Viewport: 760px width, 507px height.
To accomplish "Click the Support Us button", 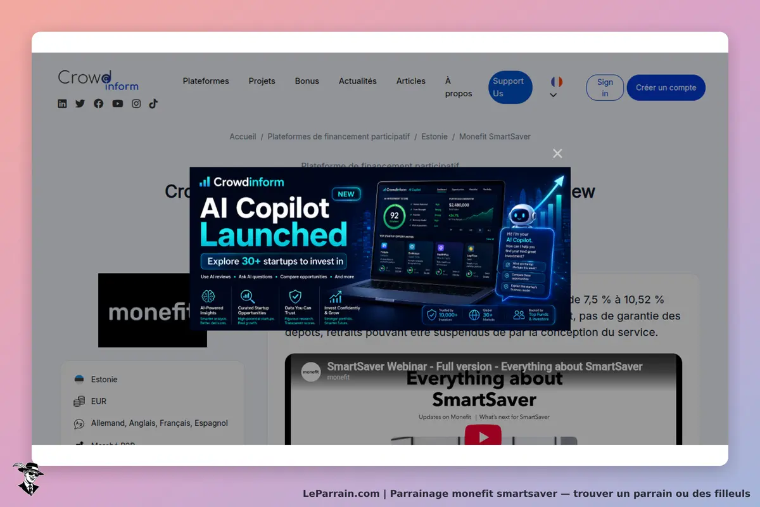I will point(510,87).
